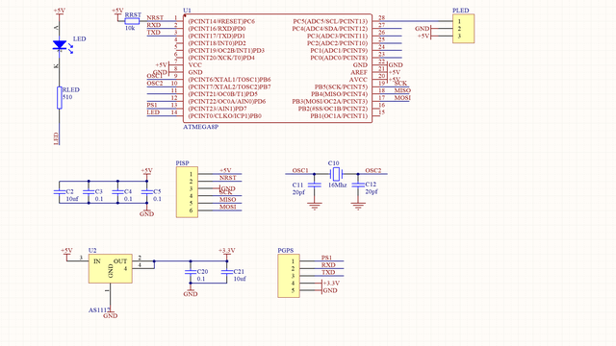Click the PISP header connector

pyautogui.click(x=187, y=192)
